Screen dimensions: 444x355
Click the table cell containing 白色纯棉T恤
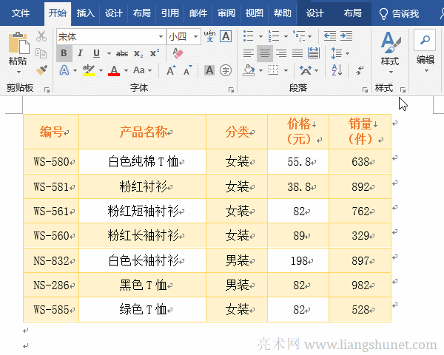pos(142,161)
